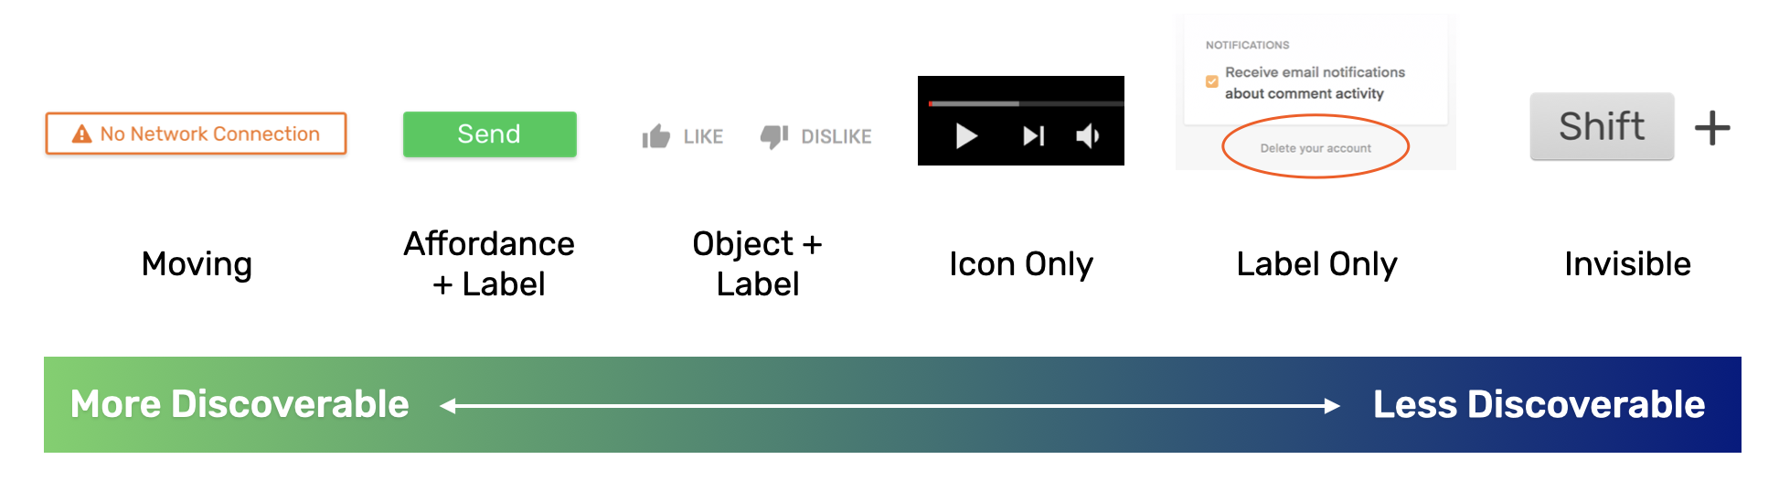This screenshot has width=1779, height=492.
Task: Click the video progress bar
Action: (1024, 103)
